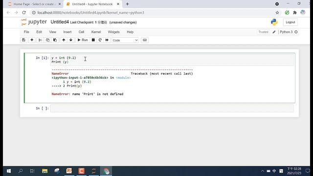The width and height of the screenshot is (313, 176).
Task: Open the extensions puzzle icon
Action: (x=295, y=13)
